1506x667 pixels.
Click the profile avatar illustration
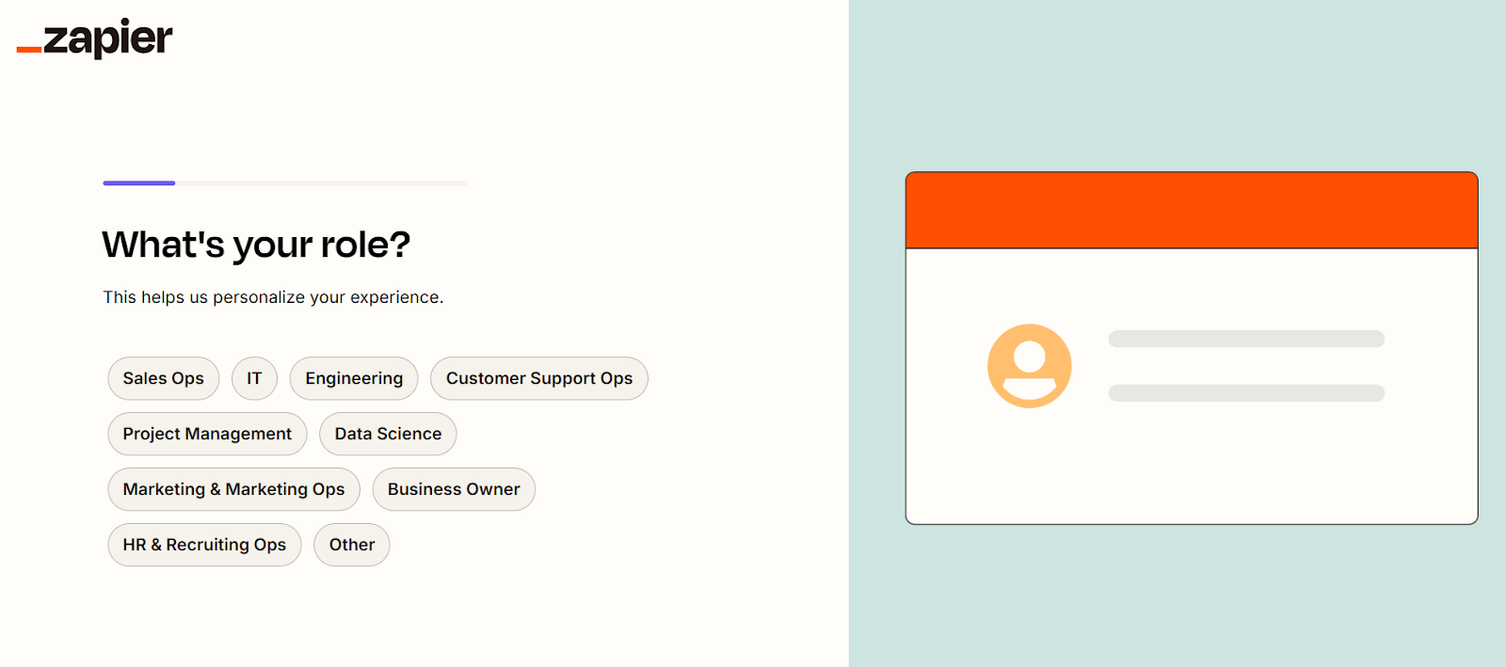pos(1030,366)
